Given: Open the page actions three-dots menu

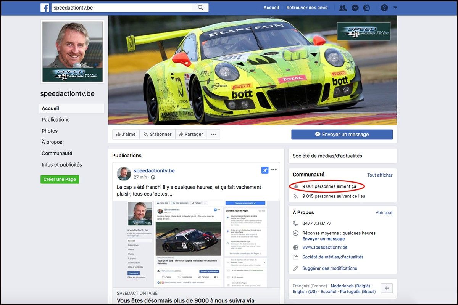Looking at the screenshot, I should pyautogui.click(x=213, y=134).
